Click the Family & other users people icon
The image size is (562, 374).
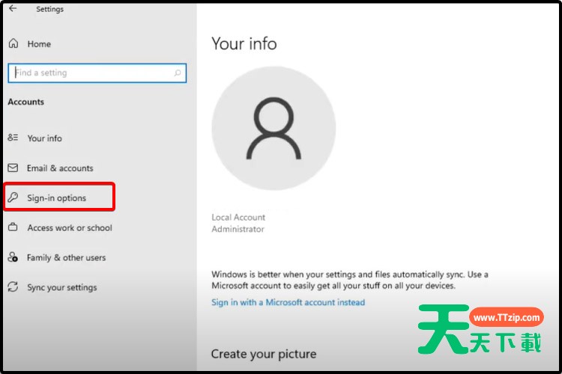click(x=13, y=257)
